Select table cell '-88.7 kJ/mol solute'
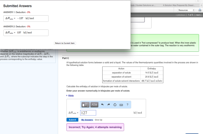The image size is (203, 134). click(x=152, y=81)
